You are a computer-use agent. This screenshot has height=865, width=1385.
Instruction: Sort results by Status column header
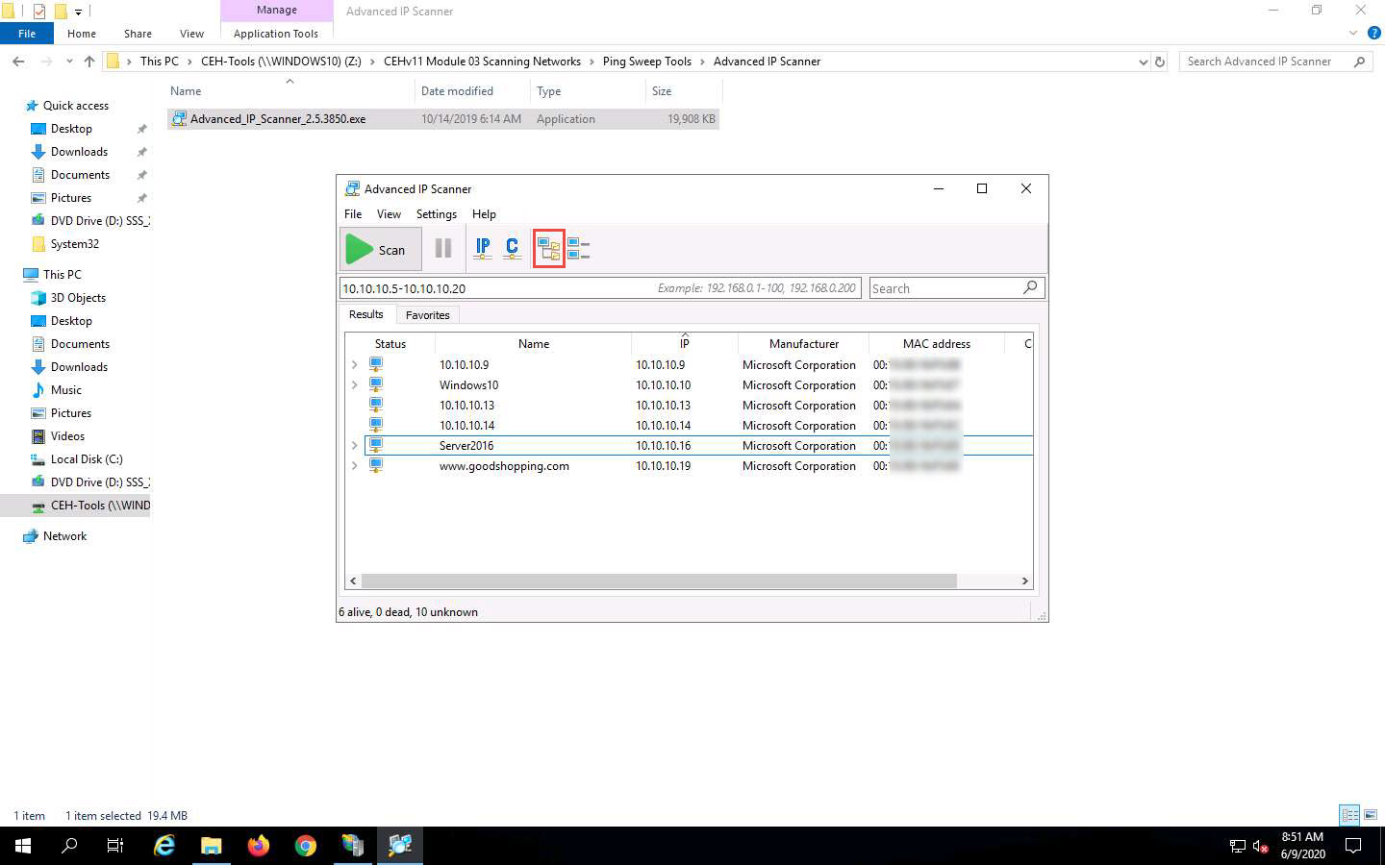(390, 344)
